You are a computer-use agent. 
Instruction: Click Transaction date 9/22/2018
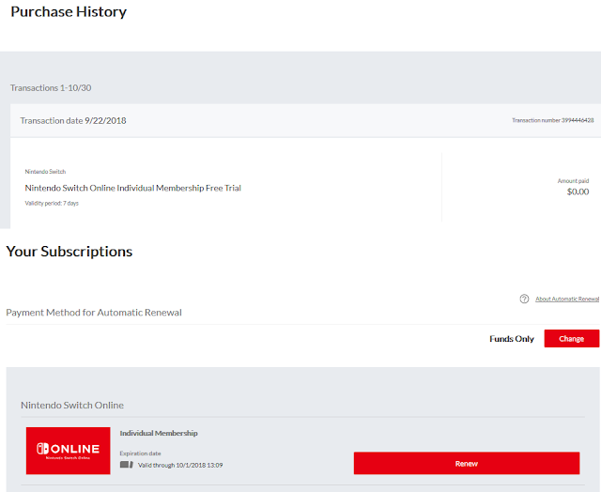pos(73,121)
